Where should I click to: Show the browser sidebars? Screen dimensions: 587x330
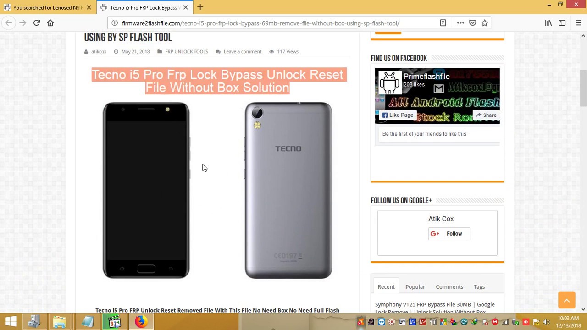click(x=562, y=23)
